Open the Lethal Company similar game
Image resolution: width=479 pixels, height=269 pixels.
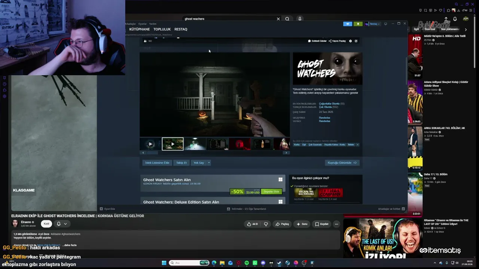pos(330,193)
